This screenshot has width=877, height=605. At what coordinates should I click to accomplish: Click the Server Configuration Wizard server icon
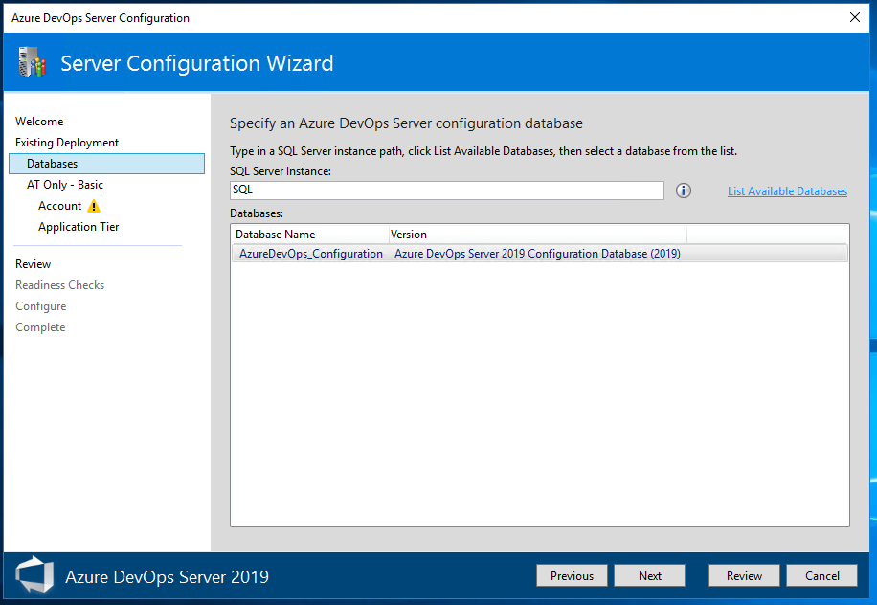32,62
